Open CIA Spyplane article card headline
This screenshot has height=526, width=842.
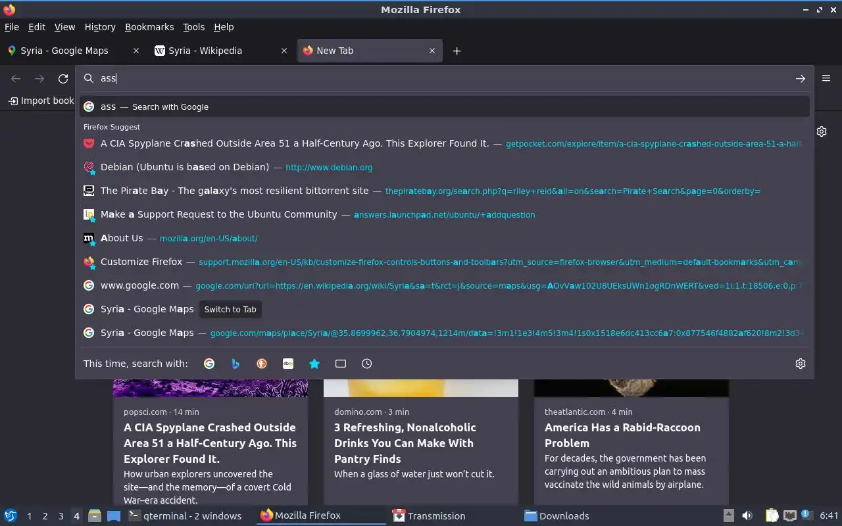click(210, 443)
